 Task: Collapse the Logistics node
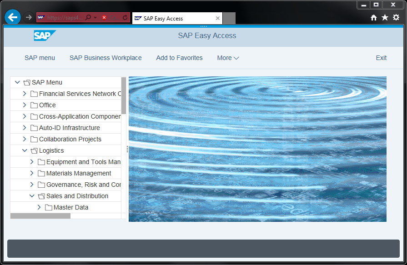coord(25,150)
